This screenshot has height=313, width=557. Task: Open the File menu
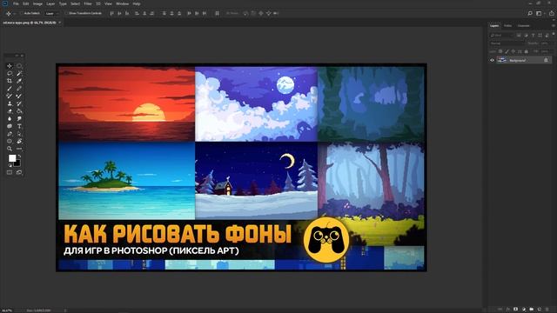pyautogui.click(x=16, y=3)
